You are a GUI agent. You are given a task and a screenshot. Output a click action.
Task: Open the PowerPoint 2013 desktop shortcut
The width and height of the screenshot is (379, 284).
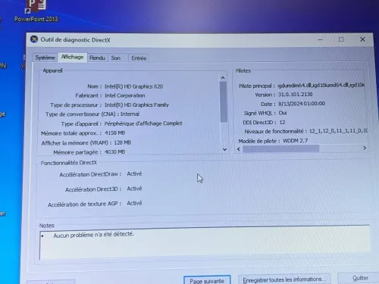pos(36,11)
